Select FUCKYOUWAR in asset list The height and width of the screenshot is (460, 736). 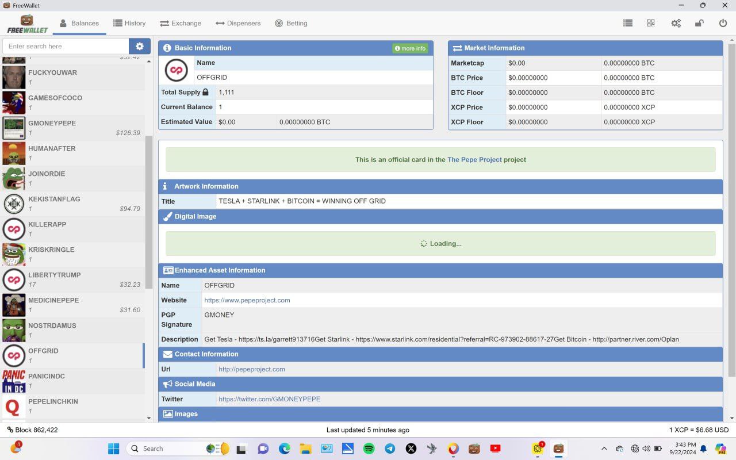coord(72,77)
